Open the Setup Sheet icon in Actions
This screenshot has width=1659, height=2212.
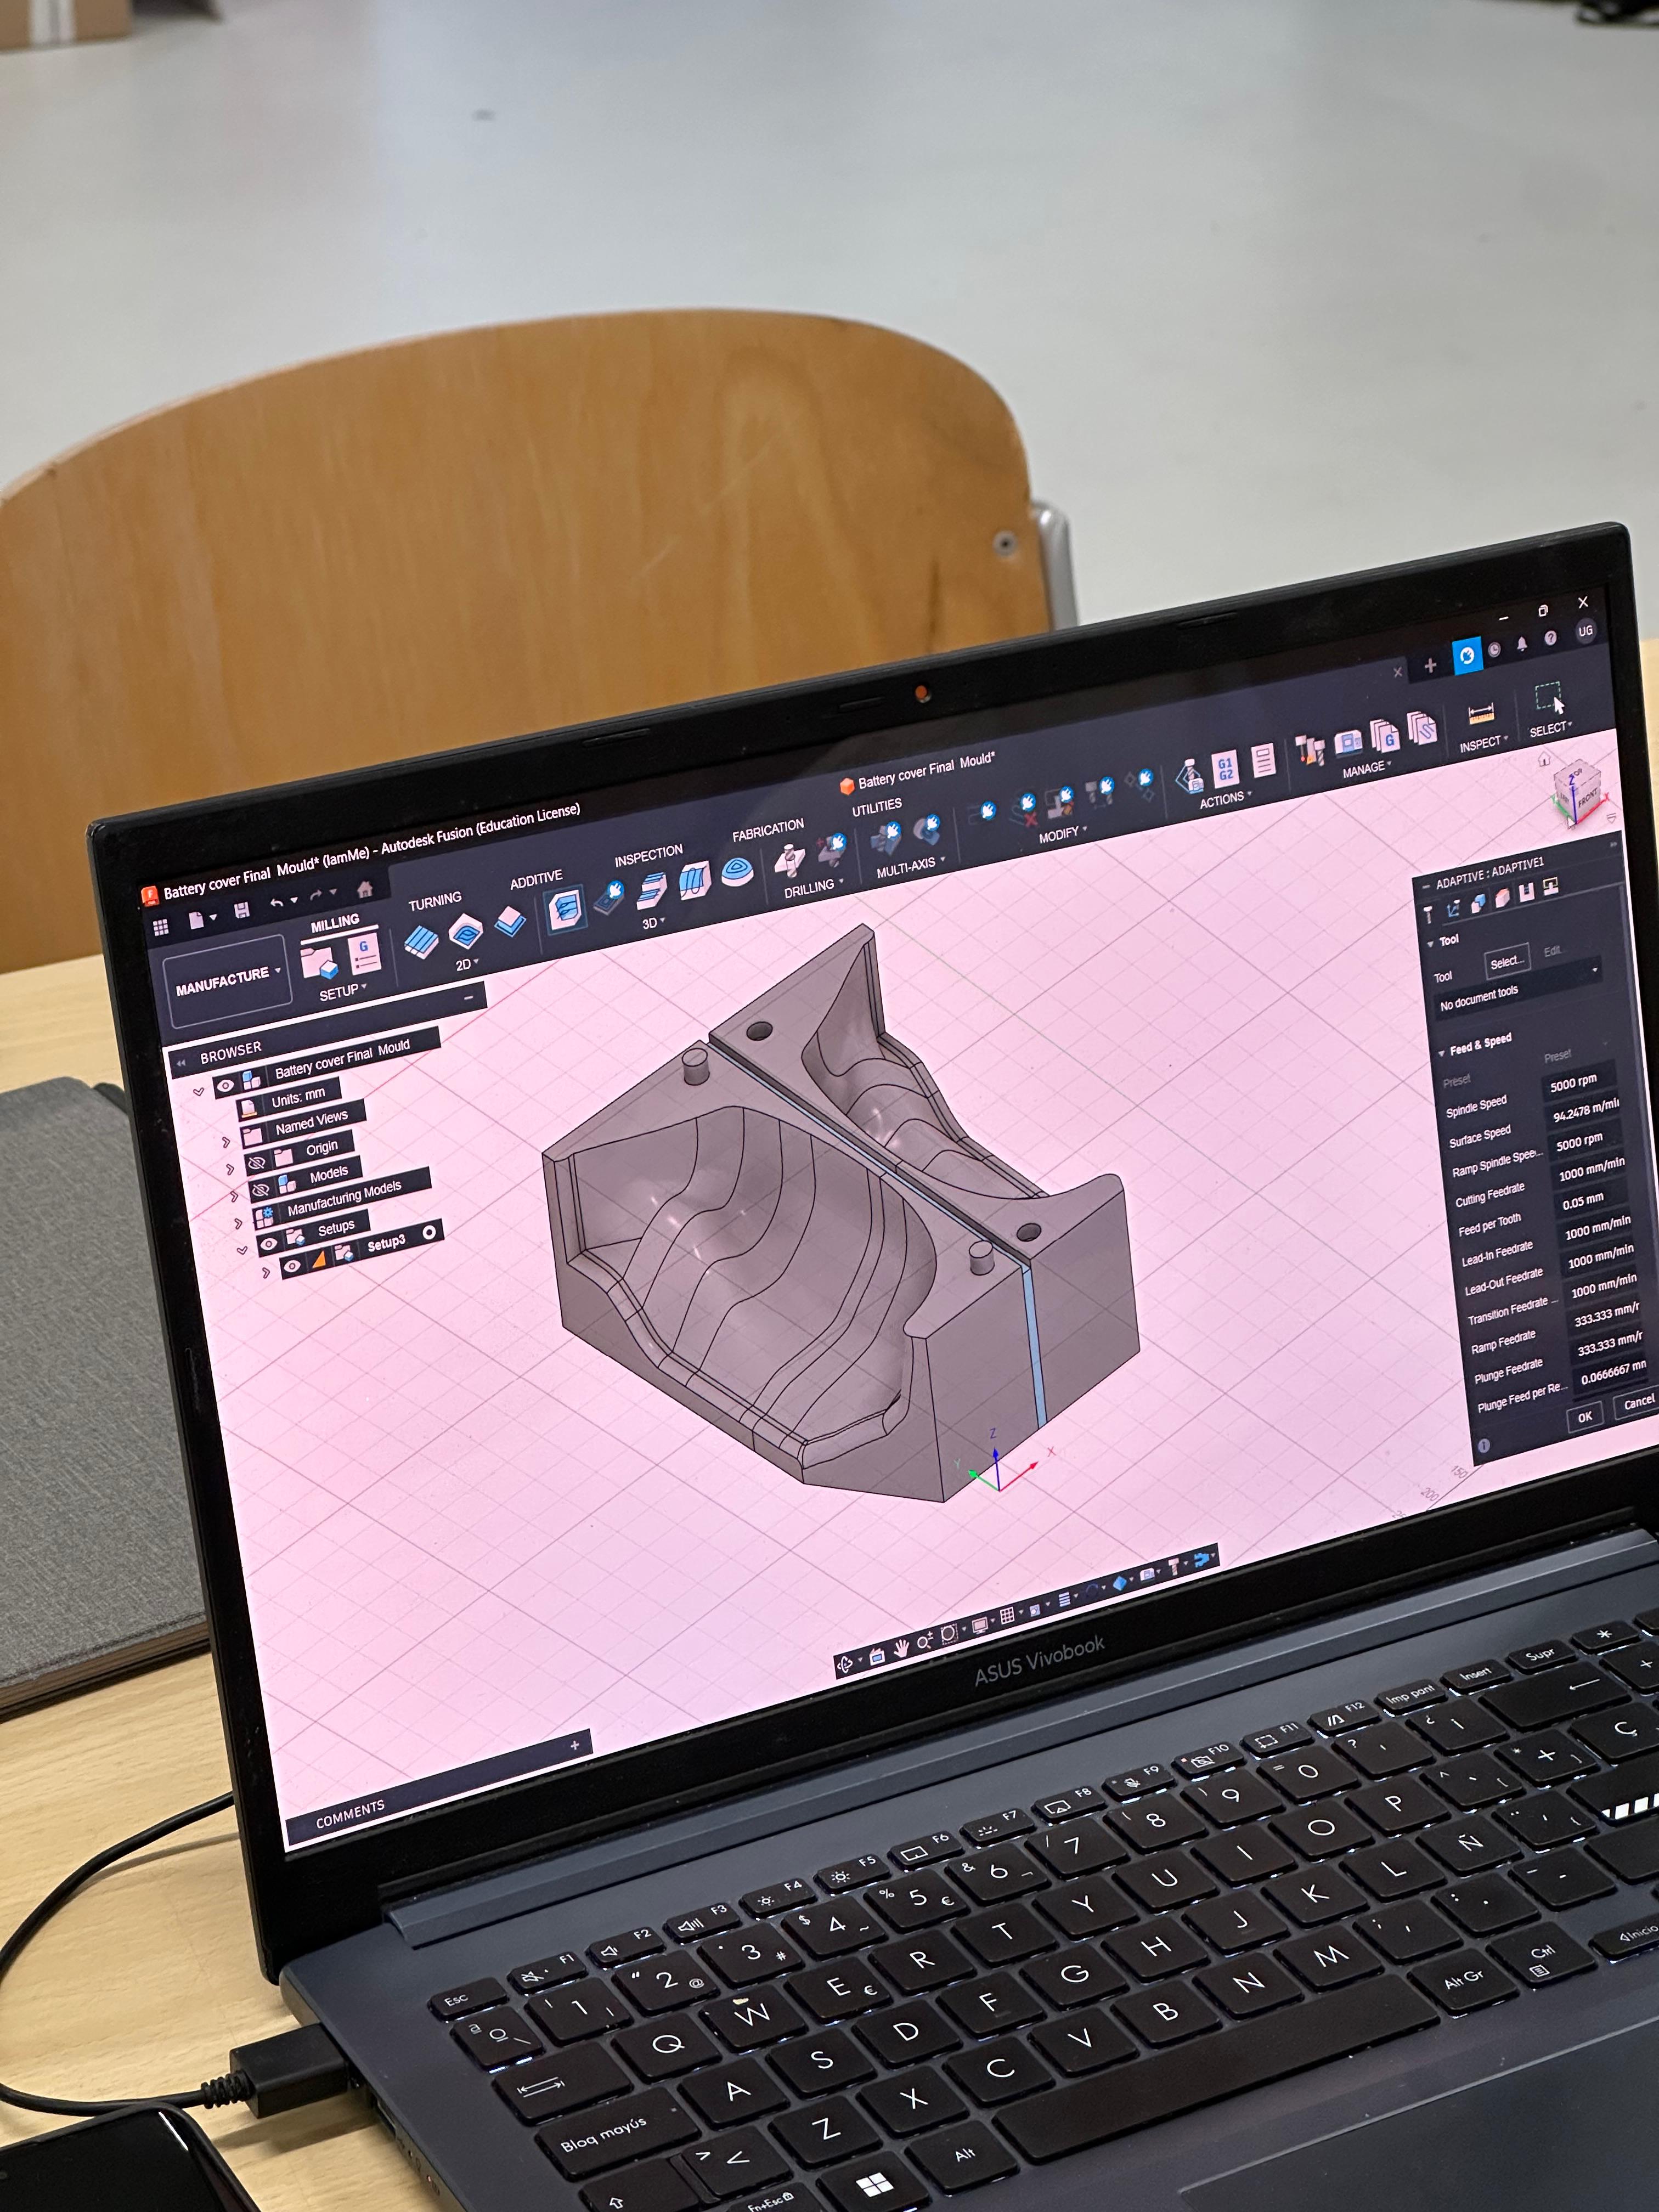(1264, 761)
